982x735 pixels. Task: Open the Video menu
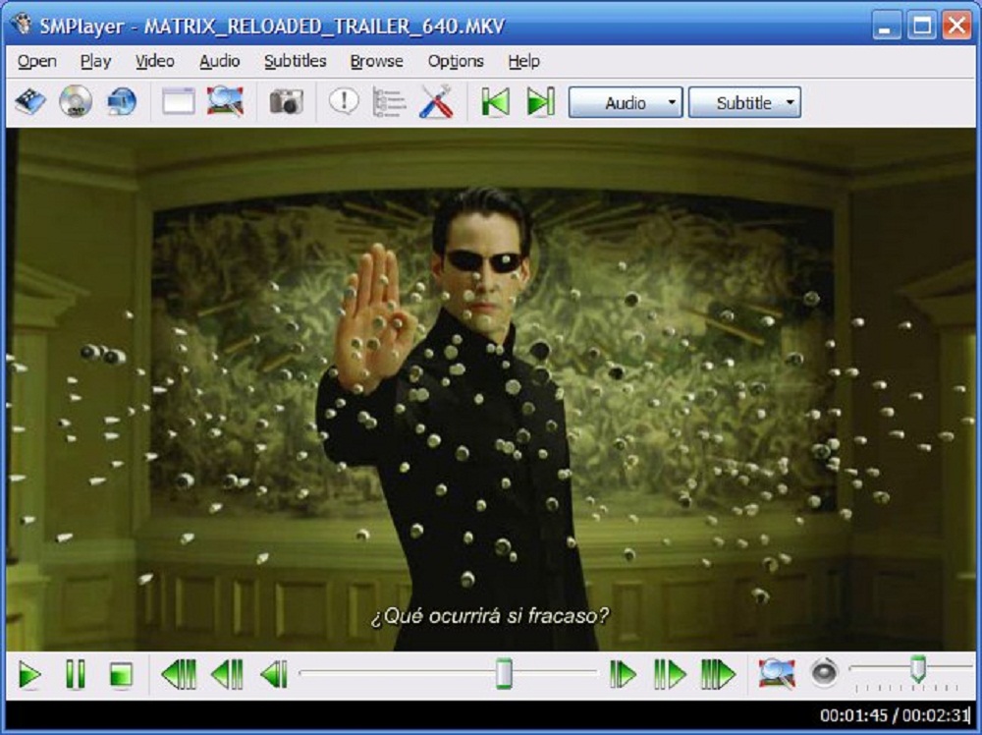(x=155, y=61)
